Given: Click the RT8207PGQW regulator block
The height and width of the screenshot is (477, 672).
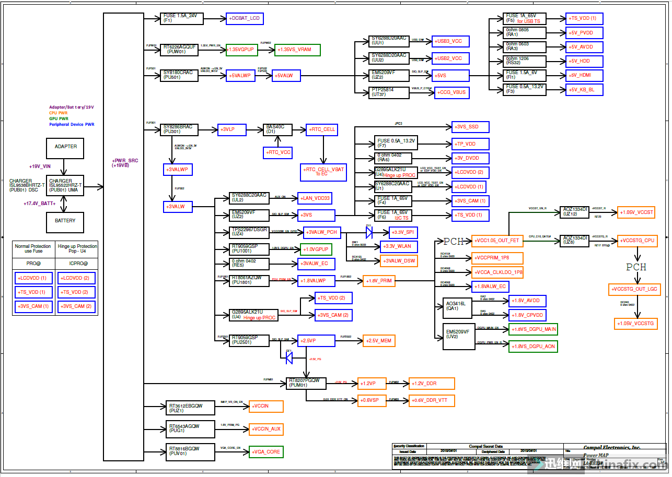Looking at the screenshot, I should 307,384.
